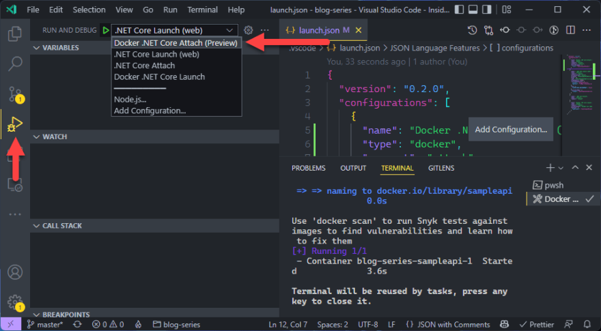Customize layout icon in title bar

pos(507,10)
